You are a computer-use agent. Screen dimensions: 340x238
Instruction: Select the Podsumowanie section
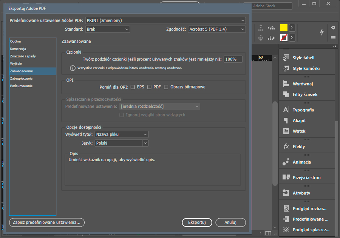[33, 86]
